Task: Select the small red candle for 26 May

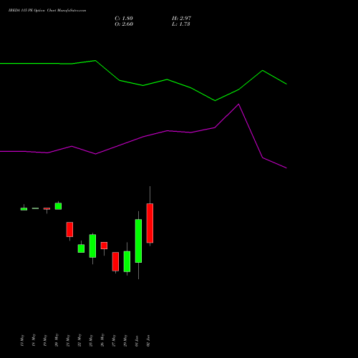Action: 104,246
